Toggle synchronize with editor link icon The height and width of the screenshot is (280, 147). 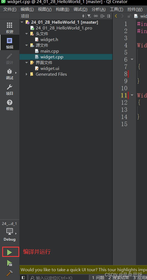click(96, 16)
